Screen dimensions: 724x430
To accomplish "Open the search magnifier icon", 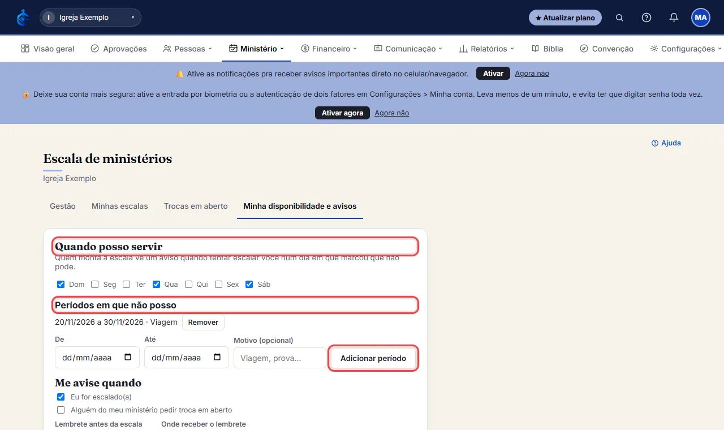I will click(619, 18).
